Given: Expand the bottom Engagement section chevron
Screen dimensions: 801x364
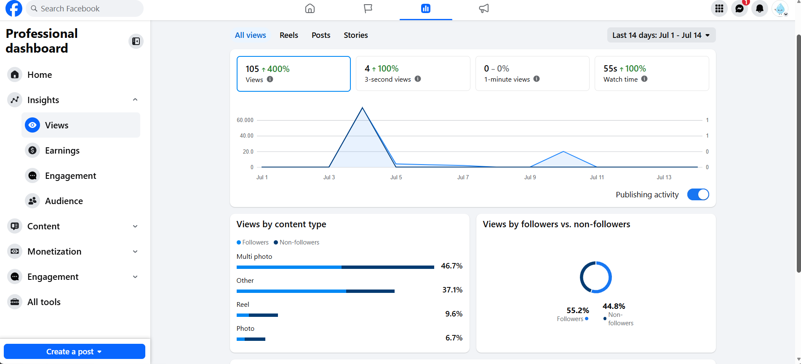Looking at the screenshot, I should [135, 276].
